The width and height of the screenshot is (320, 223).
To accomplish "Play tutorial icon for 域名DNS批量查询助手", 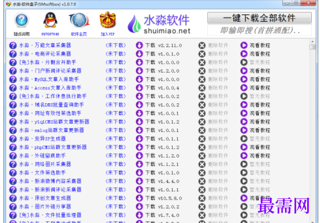I will point(244,105).
